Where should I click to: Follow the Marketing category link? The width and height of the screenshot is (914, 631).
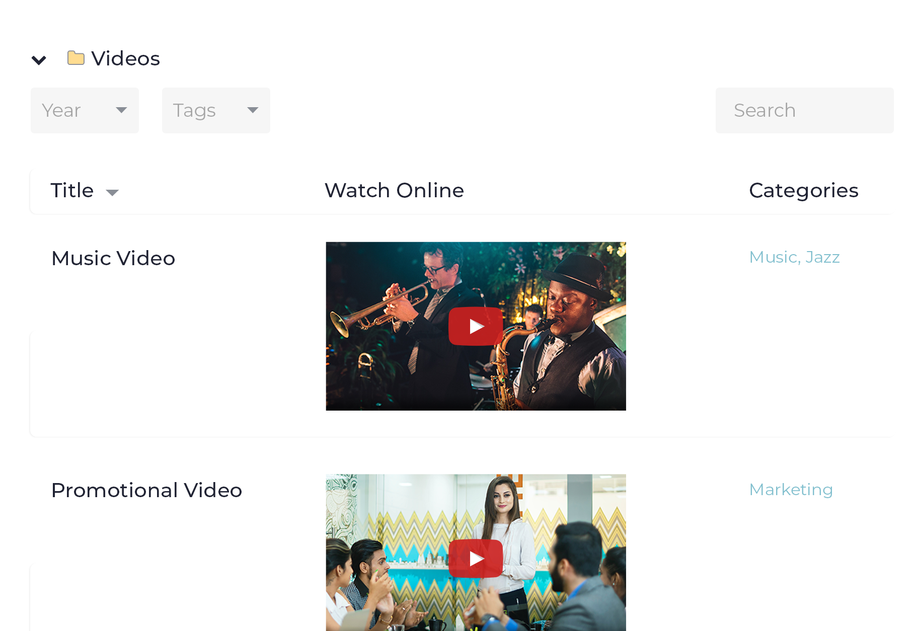coord(791,490)
